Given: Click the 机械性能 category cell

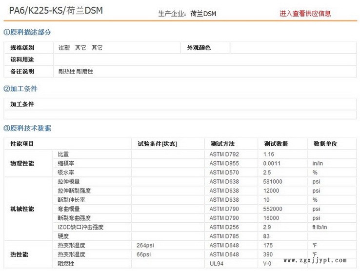Looking at the screenshot, I should click(x=28, y=209).
